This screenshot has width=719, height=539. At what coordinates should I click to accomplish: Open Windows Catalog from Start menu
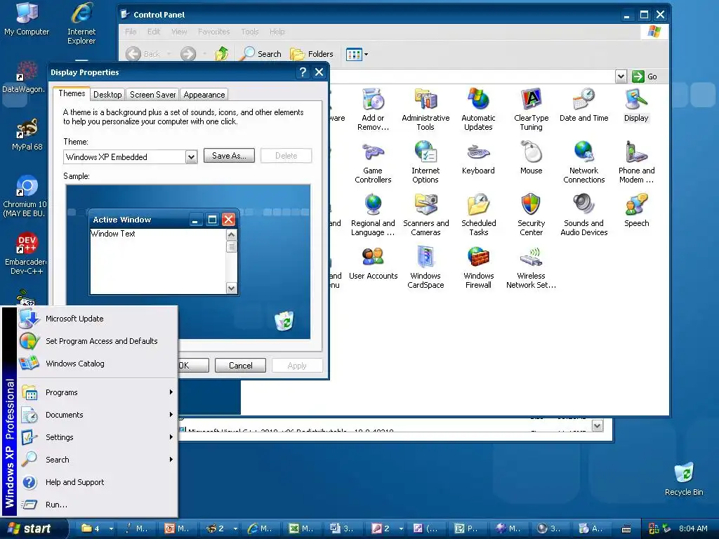97,364
